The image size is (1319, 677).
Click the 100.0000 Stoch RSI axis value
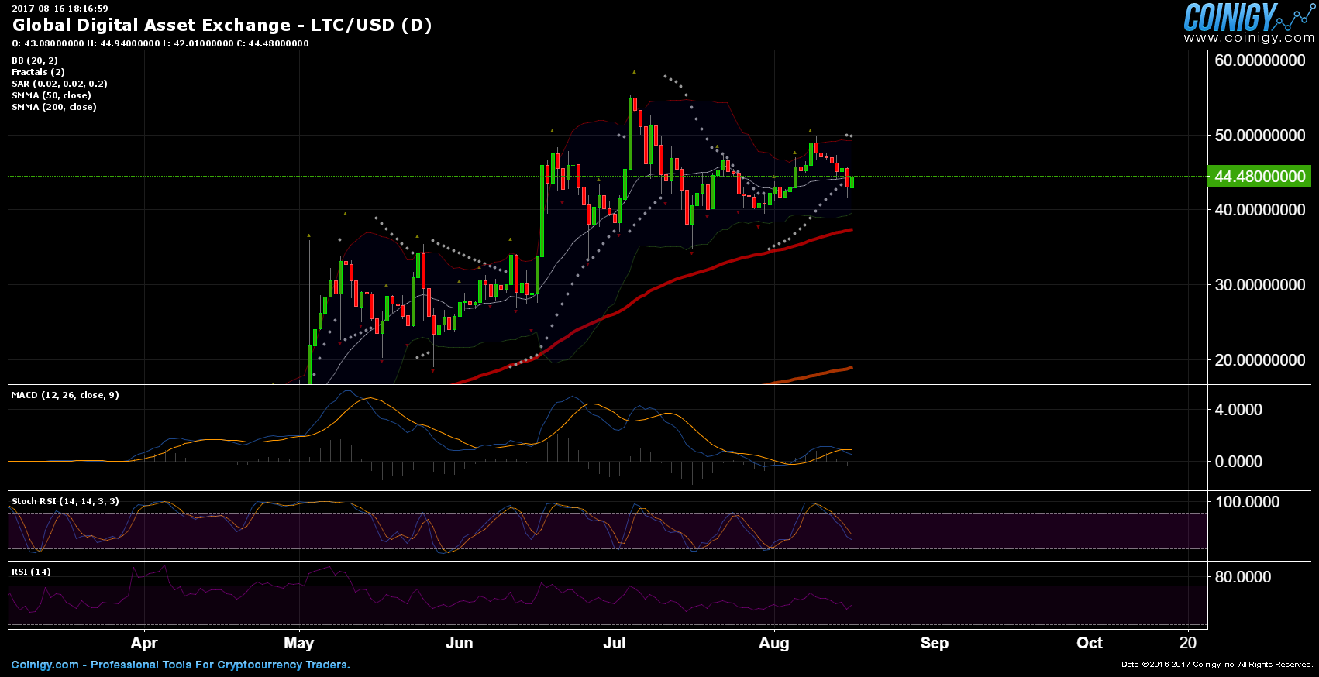point(1247,502)
